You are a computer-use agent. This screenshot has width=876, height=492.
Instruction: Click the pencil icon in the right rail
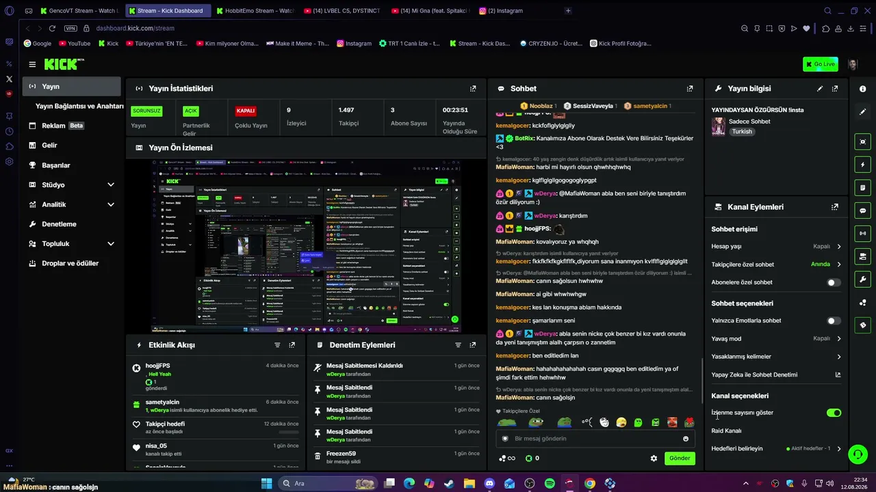click(x=862, y=111)
